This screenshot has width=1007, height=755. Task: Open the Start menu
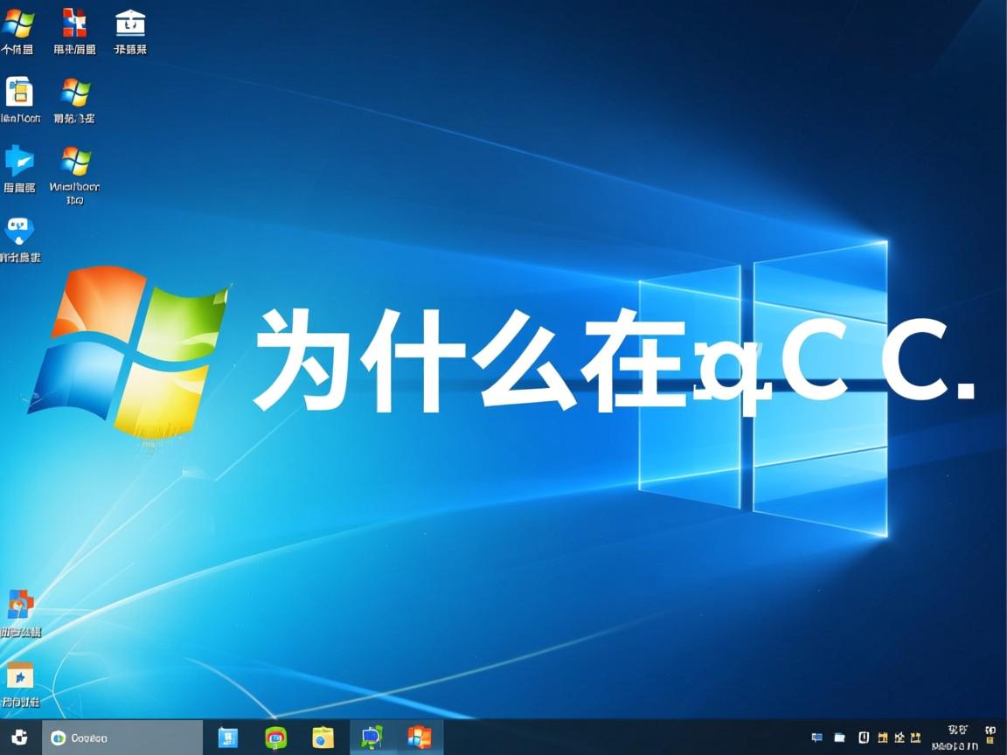(19, 737)
